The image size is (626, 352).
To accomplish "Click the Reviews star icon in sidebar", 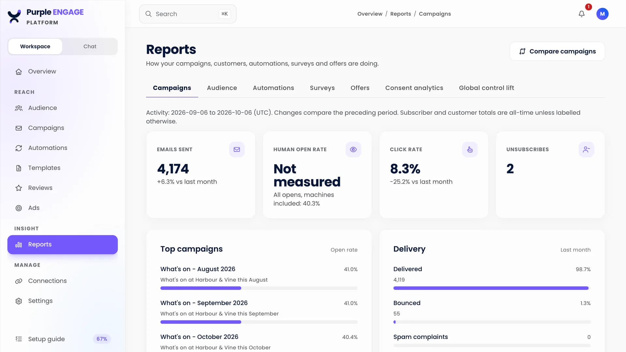I will [x=19, y=188].
